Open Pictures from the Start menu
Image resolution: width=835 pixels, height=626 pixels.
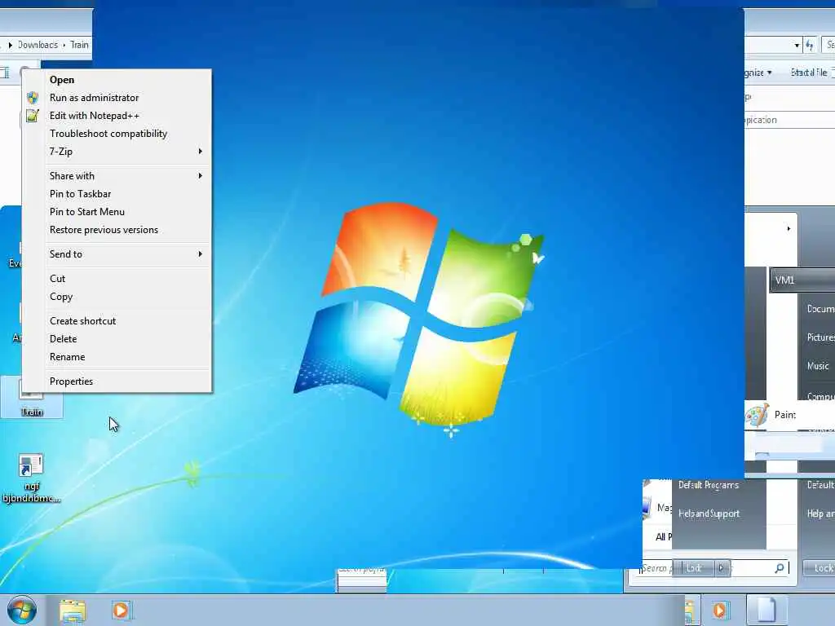point(820,337)
